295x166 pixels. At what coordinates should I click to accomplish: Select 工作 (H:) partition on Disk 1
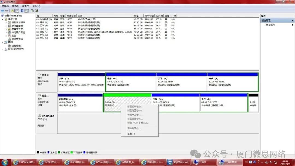point(224,103)
